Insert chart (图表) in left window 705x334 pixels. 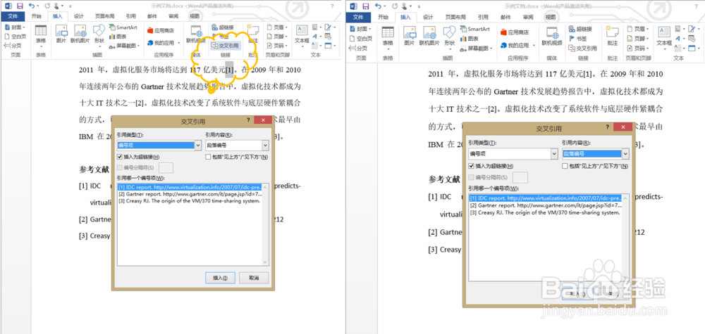point(118,37)
